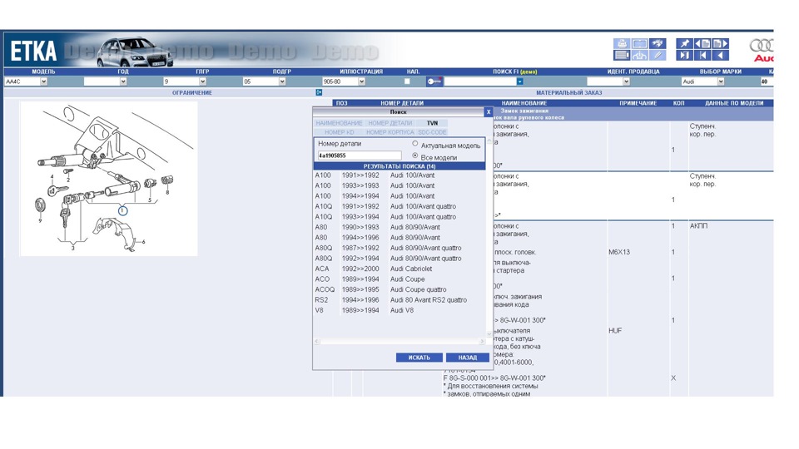Screen dimensions: 799x449
Task: Click the skip-to-end bar arrow icon
Action: [x=684, y=55]
